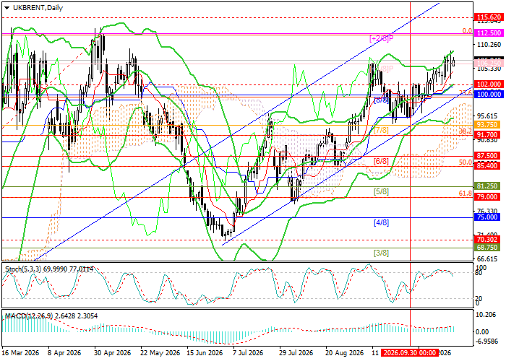Click the [+2/8]P Murrey level label
The image size is (506, 361).
coord(381,39)
